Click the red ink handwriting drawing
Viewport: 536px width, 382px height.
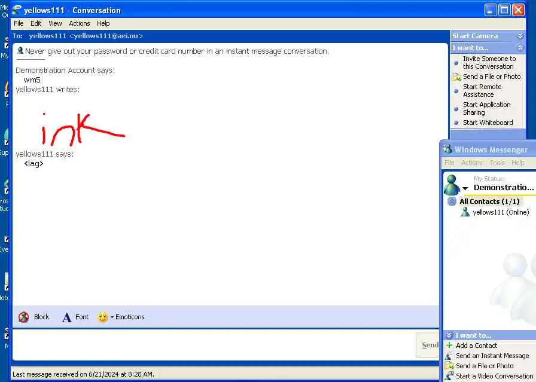(x=83, y=129)
